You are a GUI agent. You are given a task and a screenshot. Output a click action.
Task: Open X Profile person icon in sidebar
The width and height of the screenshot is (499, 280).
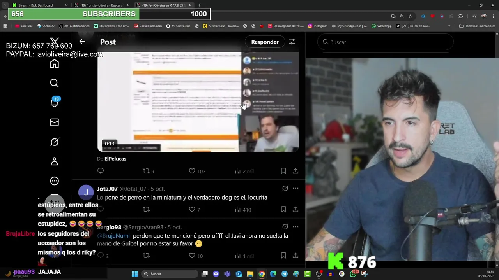pos(55,161)
